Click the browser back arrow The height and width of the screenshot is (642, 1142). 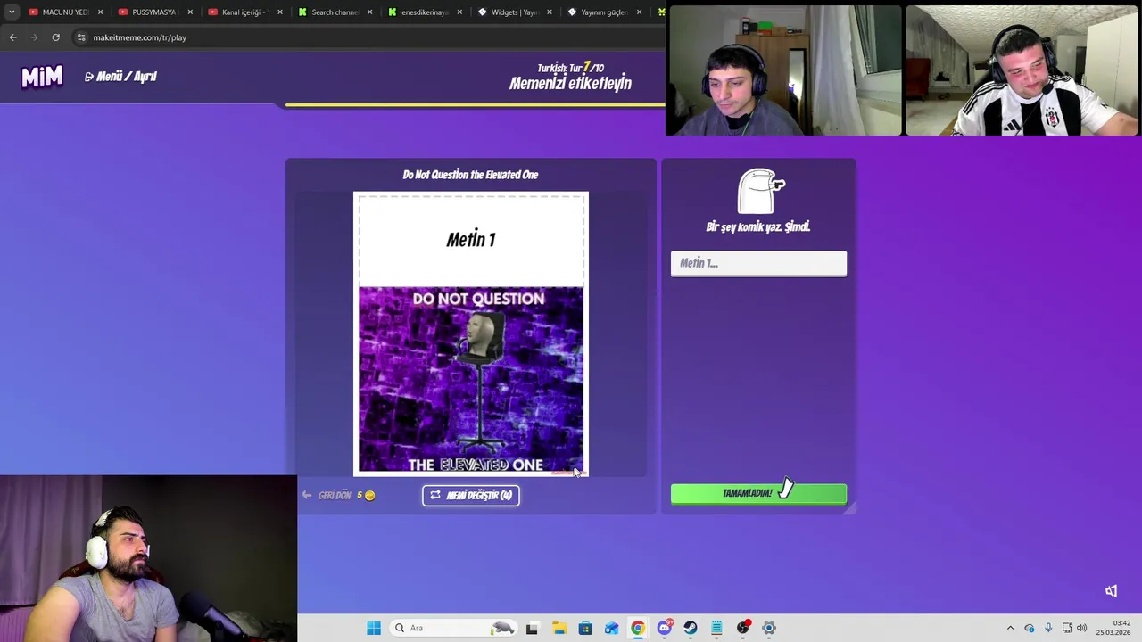coord(12,37)
